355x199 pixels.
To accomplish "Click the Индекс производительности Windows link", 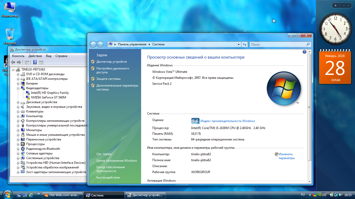I will [227, 121].
